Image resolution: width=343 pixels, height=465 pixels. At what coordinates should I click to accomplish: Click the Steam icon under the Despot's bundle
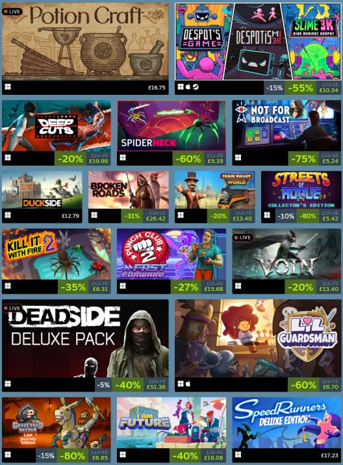(196, 86)
